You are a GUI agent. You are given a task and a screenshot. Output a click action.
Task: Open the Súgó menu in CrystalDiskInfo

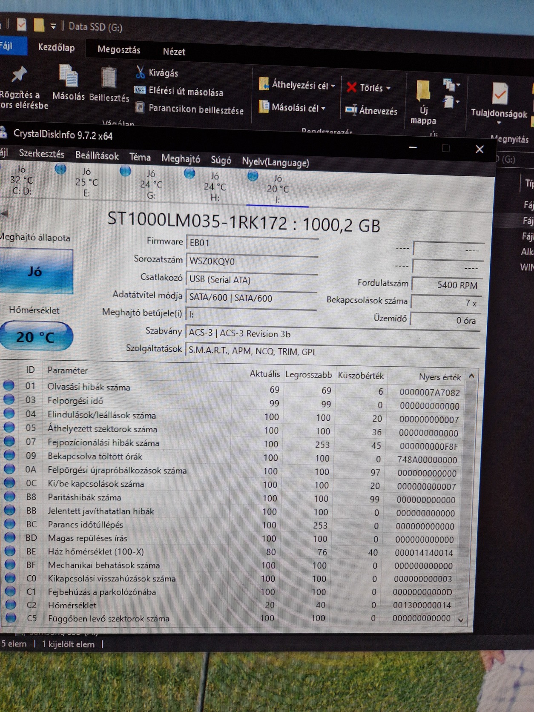point(221,160)
